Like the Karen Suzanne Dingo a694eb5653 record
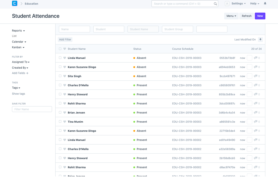The width and height of the screenshot is (278, 190). pyautogui.click(x=65, y=67)
